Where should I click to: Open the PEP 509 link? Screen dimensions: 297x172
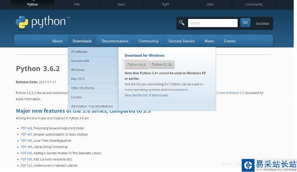pyautogui.click(x=26, y=159)
